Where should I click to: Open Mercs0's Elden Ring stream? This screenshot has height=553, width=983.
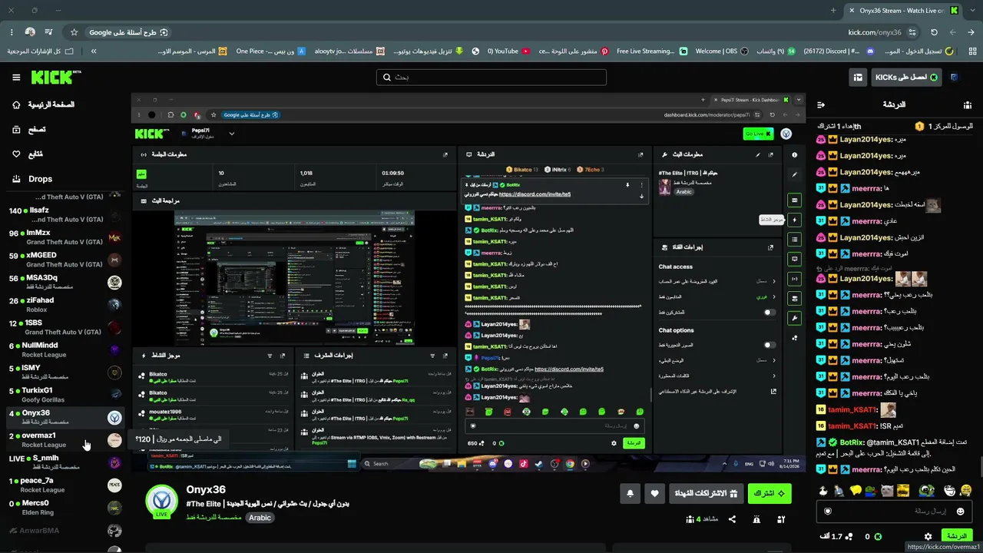pyautogui.click(x=63, y=507)
